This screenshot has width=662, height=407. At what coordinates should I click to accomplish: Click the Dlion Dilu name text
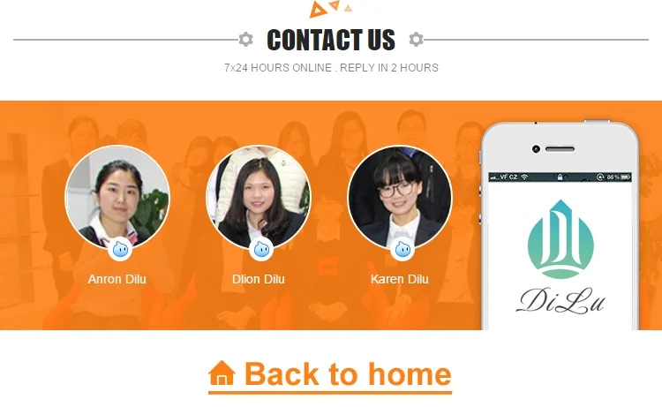(x=259, y=279)
